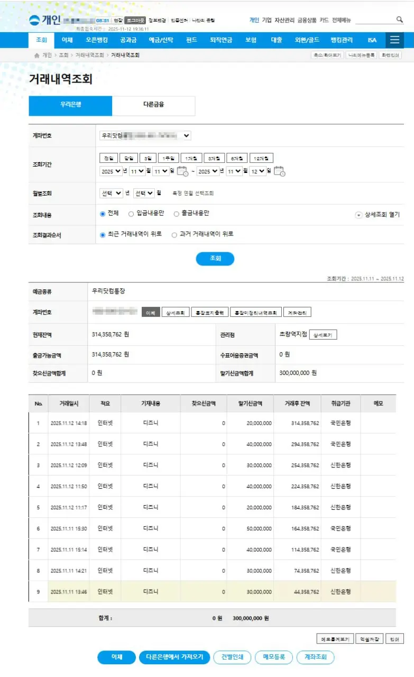Image resolution: width=414 pixels, height=677 pixels.
Task: Expand 상세조회 열기 arrow icon
Action: point(358,215)
